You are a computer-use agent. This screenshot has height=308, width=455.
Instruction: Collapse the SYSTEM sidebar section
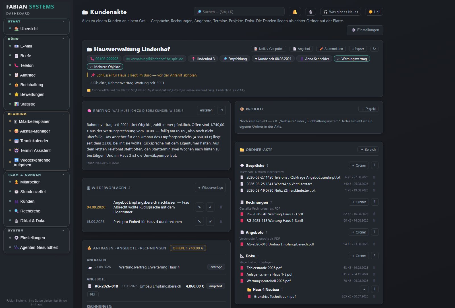click(x=63, y=230)
